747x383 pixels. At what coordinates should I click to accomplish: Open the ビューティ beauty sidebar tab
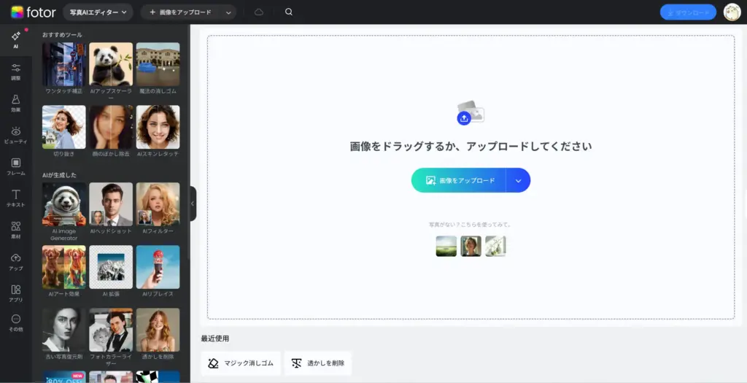tap(16, 135)
